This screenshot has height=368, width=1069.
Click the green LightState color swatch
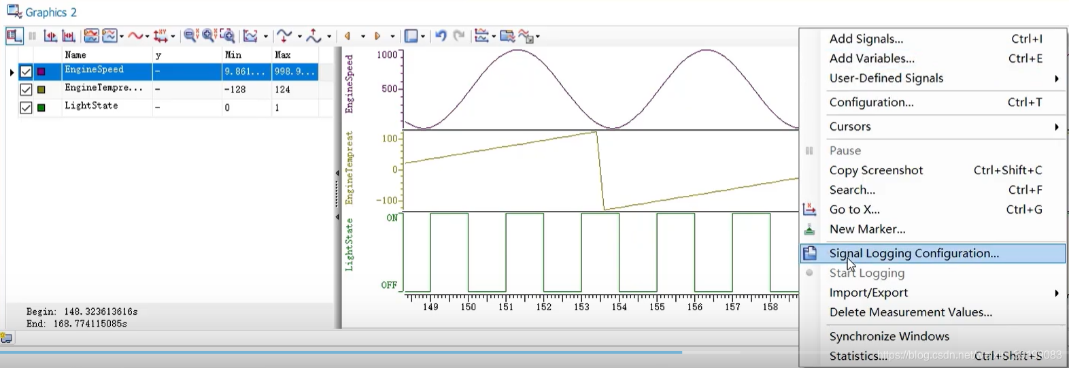click(x=41, y=107)
